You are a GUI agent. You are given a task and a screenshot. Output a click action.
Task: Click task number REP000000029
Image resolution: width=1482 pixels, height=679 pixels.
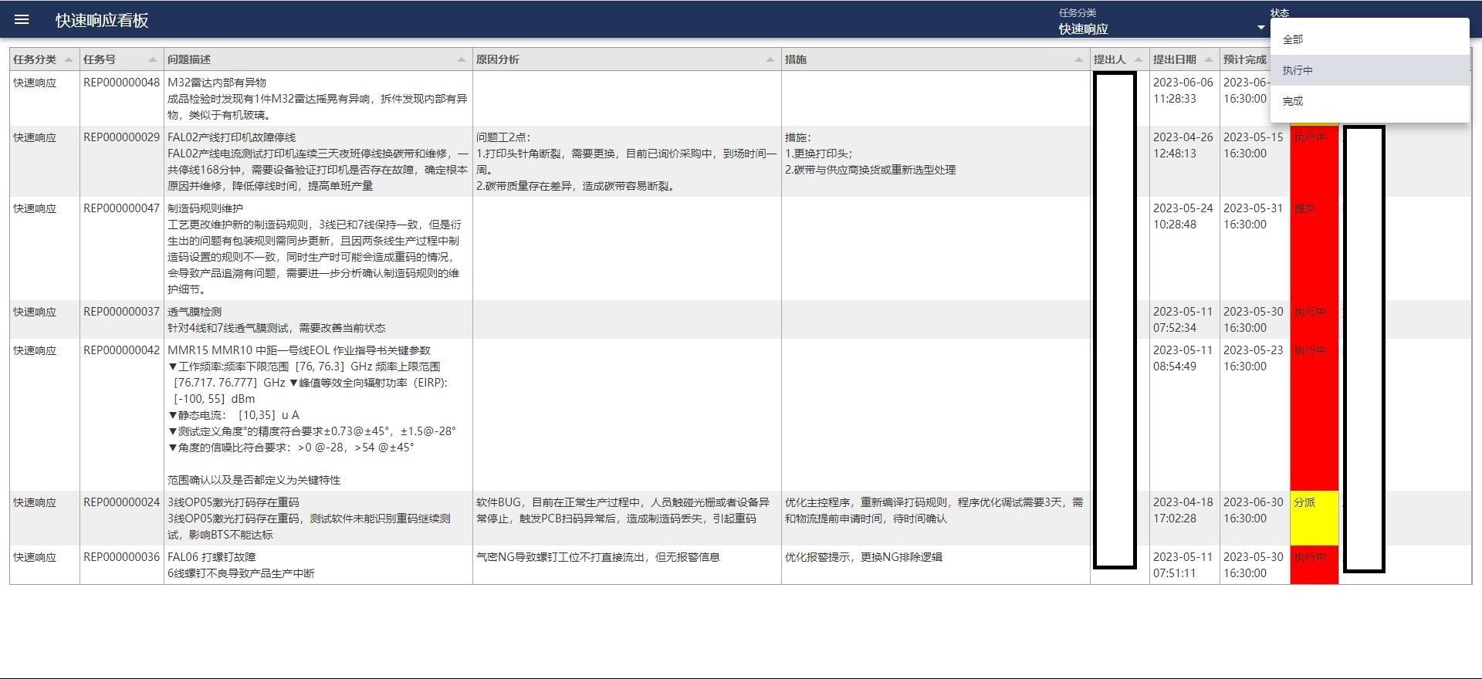121,137
